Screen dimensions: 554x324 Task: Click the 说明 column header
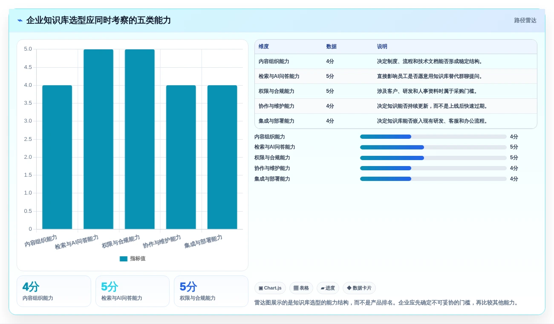coord(382,46)
